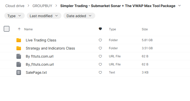Open the Type filter dropdown

(x=14, y=16)
